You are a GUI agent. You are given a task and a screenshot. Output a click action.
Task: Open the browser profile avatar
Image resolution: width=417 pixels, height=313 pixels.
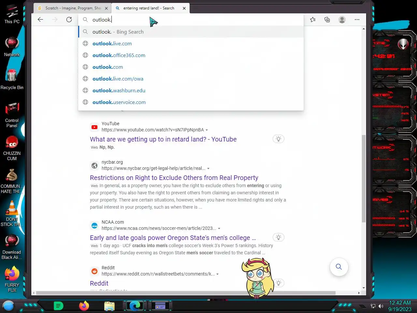point(342,20)
